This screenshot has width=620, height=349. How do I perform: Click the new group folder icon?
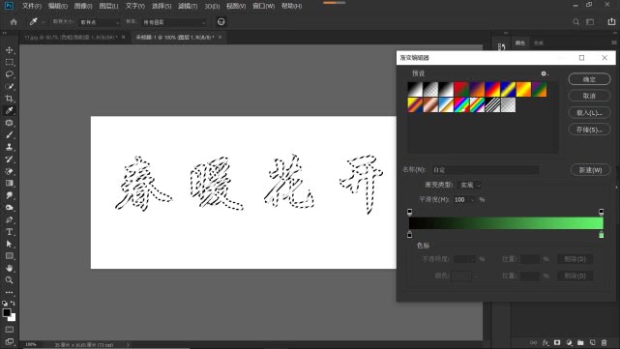pyautogui.click(x=580, y=342)
